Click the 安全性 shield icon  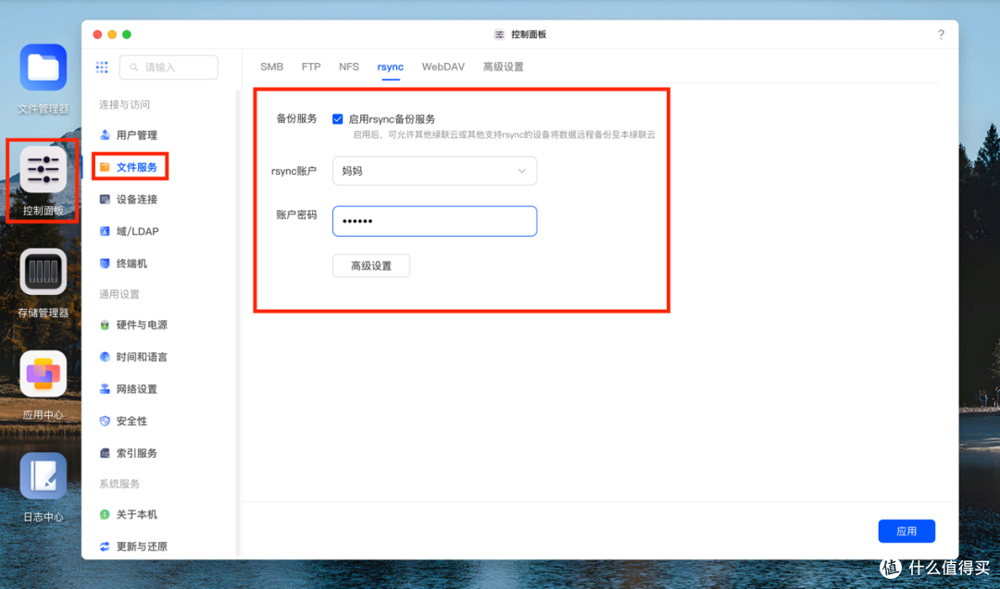coord(105,421)
